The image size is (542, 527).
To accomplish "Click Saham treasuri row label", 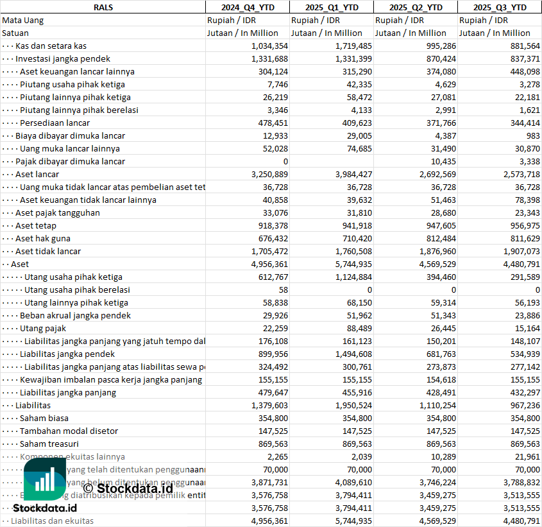I will [49, 443].
